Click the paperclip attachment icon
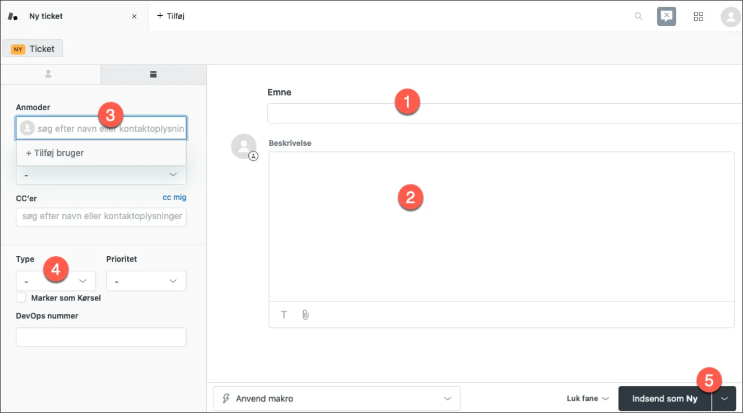Image resolution: width=743 pixels, height=413 pixels. pyautogui.click(x=305, y=315)
